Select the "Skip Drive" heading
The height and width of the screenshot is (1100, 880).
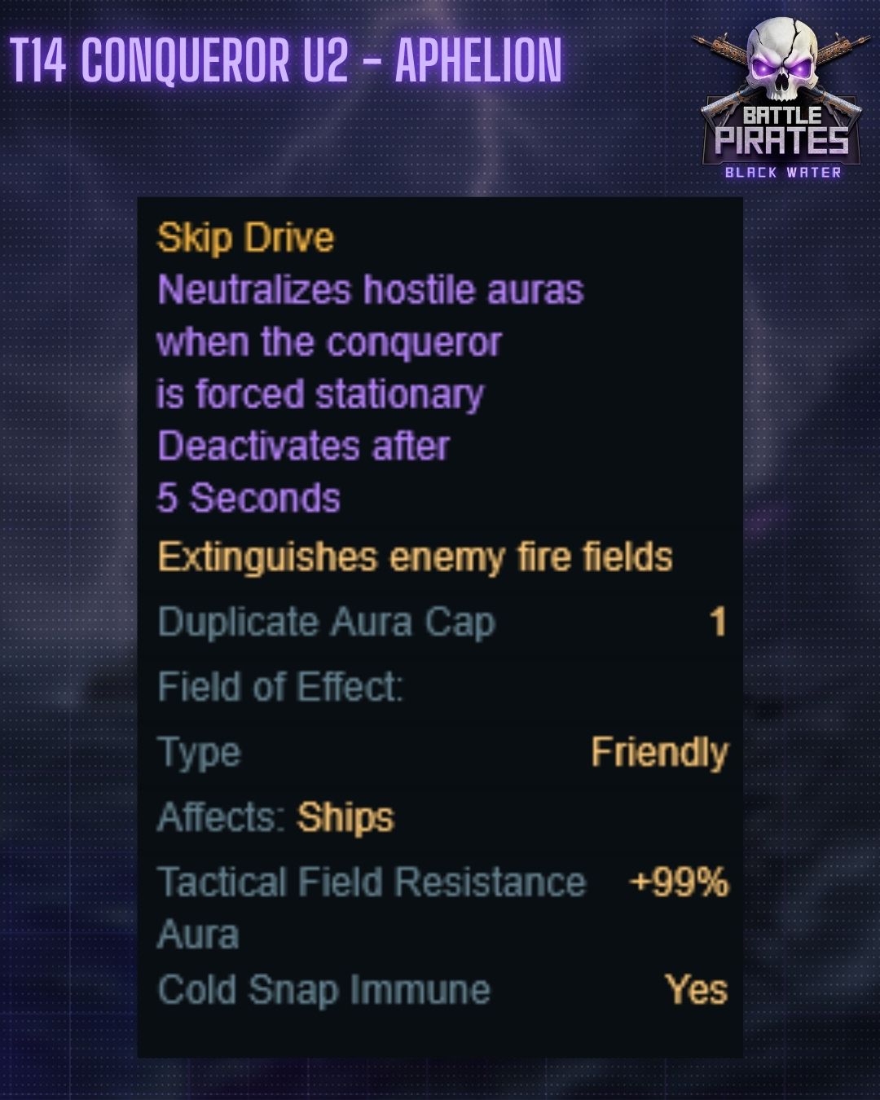(245, 238)
